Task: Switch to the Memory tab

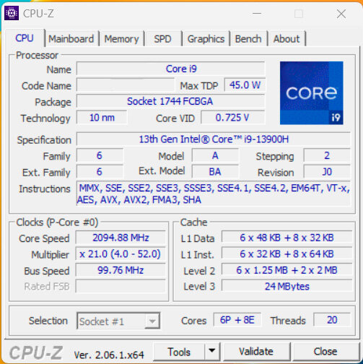Action: tap(121, 39)
